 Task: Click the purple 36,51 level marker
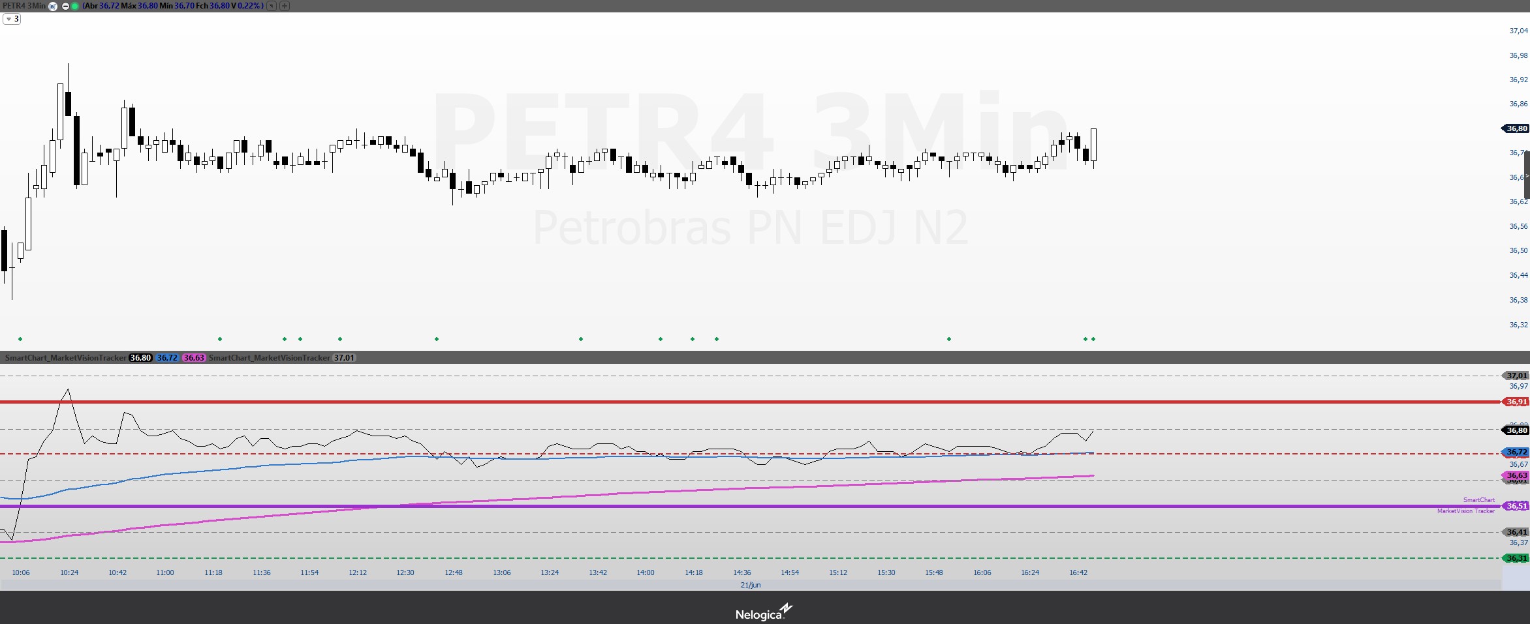point(1516,506)
